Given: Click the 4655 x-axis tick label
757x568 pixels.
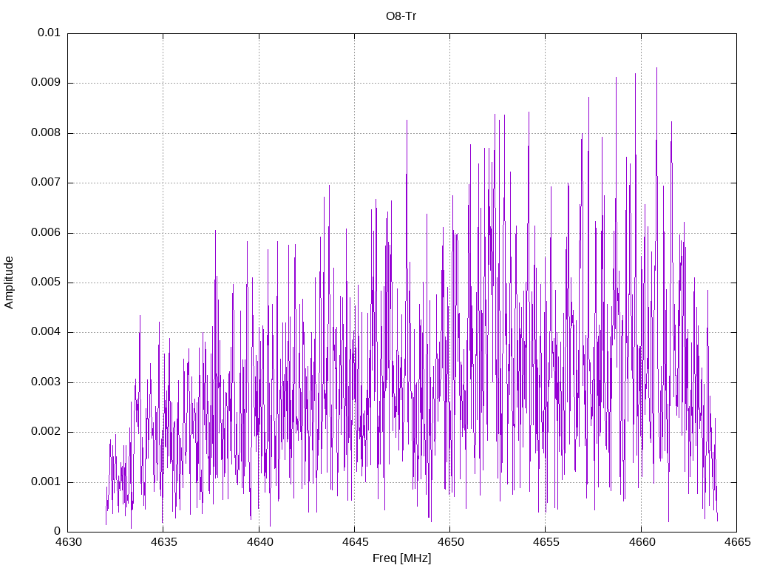Looking at the screenshot, I should [546, 542].
